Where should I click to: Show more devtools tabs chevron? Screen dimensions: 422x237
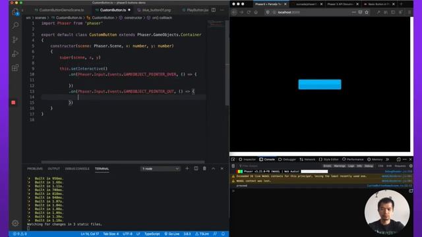[x=387, y=159]
